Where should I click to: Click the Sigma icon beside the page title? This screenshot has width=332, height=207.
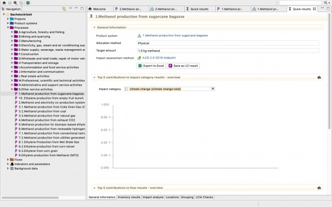91,16
